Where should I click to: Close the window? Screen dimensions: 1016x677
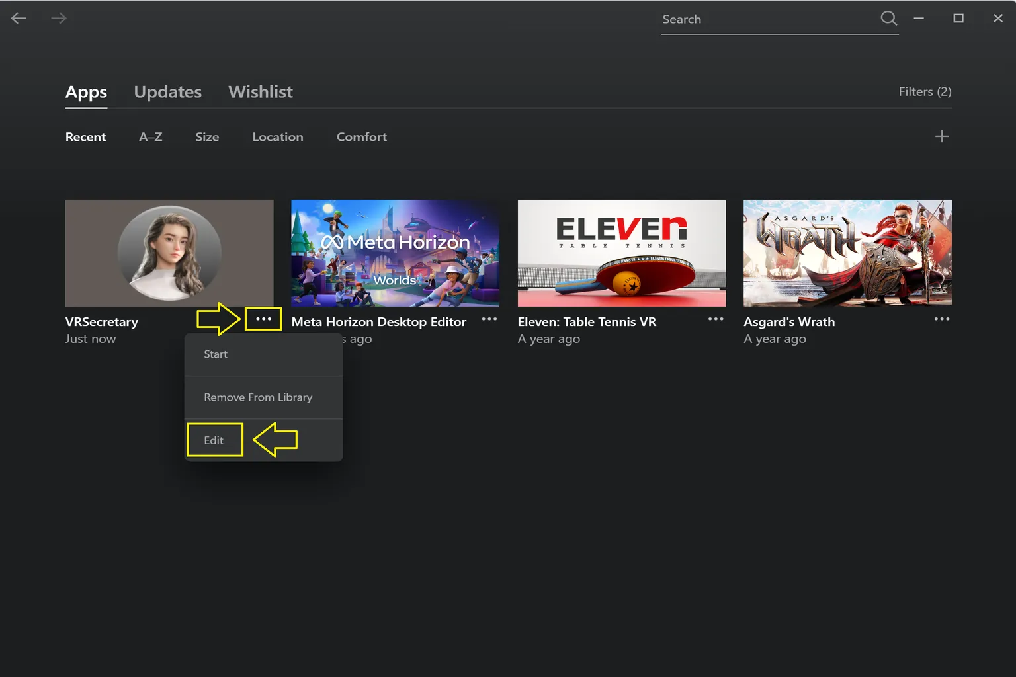pyautogui.click(x=998, y=19)
